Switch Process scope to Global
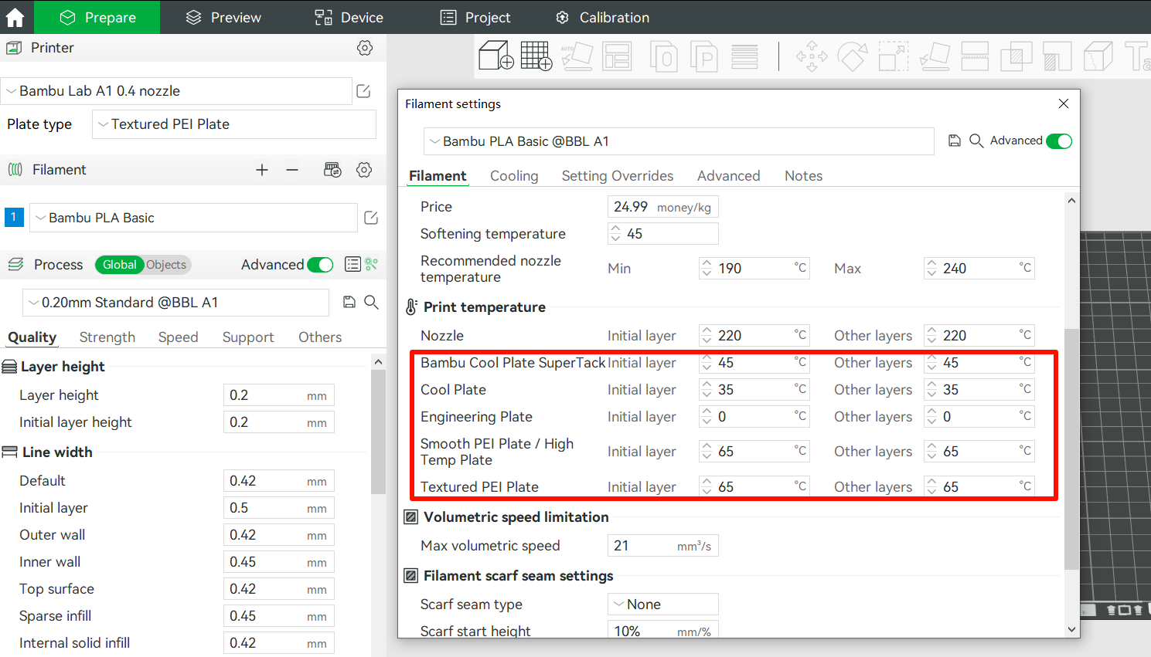Viewport: 1151px width, 657px height. 120,265
